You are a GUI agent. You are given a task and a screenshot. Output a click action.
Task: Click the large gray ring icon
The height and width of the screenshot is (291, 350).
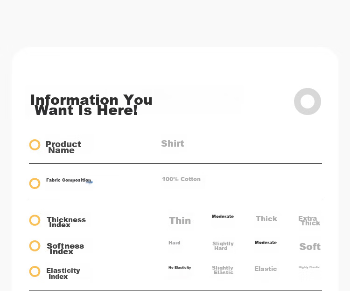[x=308, y=102]
